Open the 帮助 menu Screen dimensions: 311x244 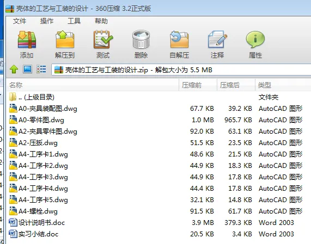pos(101,21)
